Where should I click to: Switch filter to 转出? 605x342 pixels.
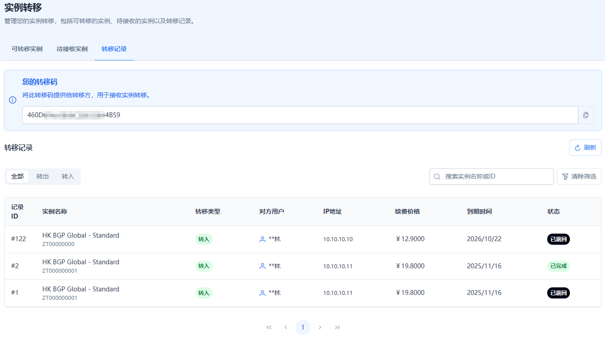coord(43,176)
